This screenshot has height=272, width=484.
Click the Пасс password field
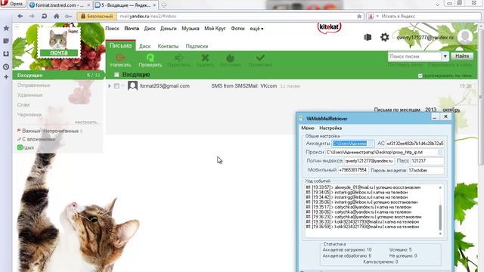coord(427,161)
